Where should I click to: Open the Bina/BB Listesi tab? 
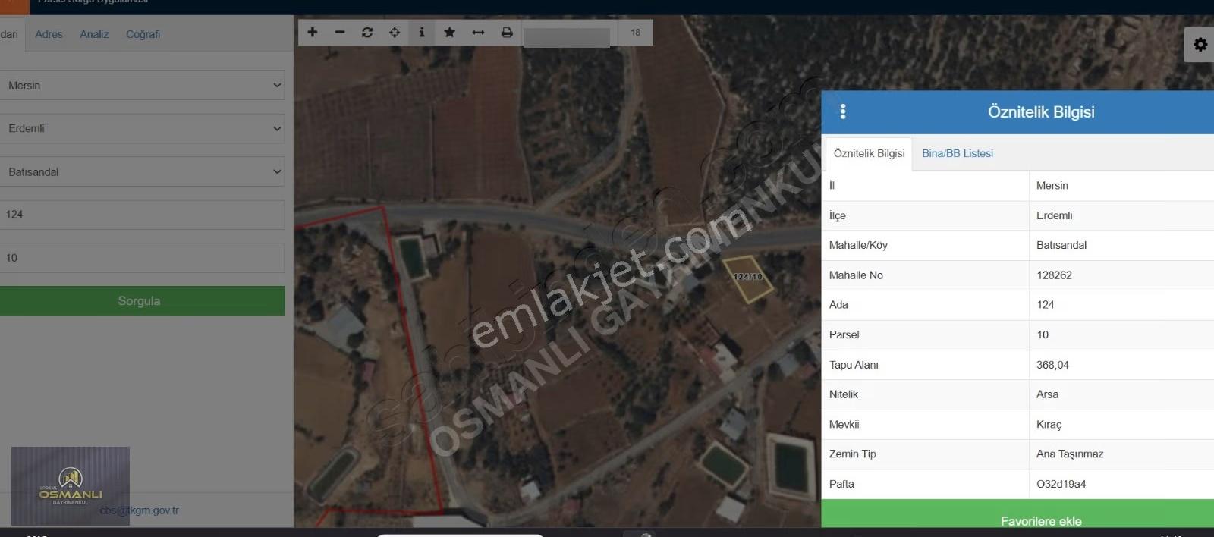958,153
